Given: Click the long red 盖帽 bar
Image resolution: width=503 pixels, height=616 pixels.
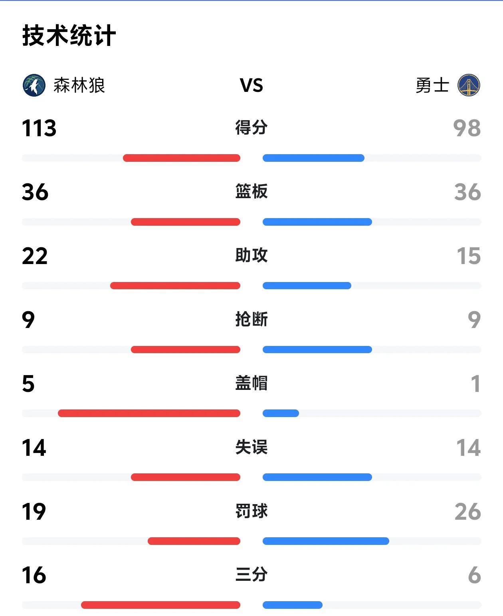Looking at the screenshot, I should (149, 413).
